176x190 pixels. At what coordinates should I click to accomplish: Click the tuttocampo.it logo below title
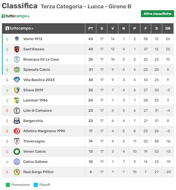pos(15,16)
